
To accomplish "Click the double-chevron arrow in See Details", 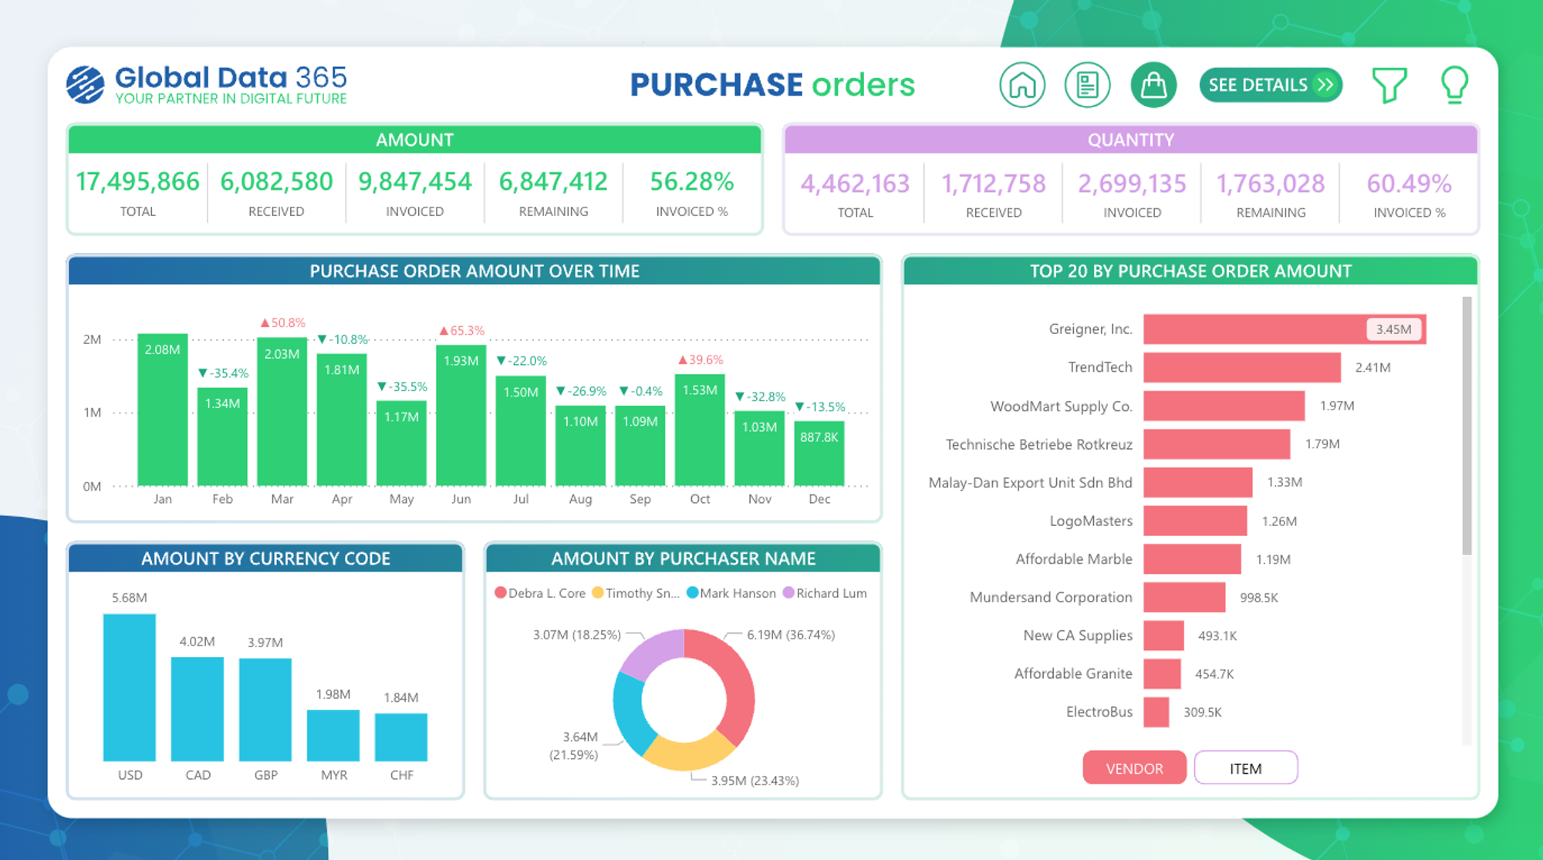I will [1325, 85].
